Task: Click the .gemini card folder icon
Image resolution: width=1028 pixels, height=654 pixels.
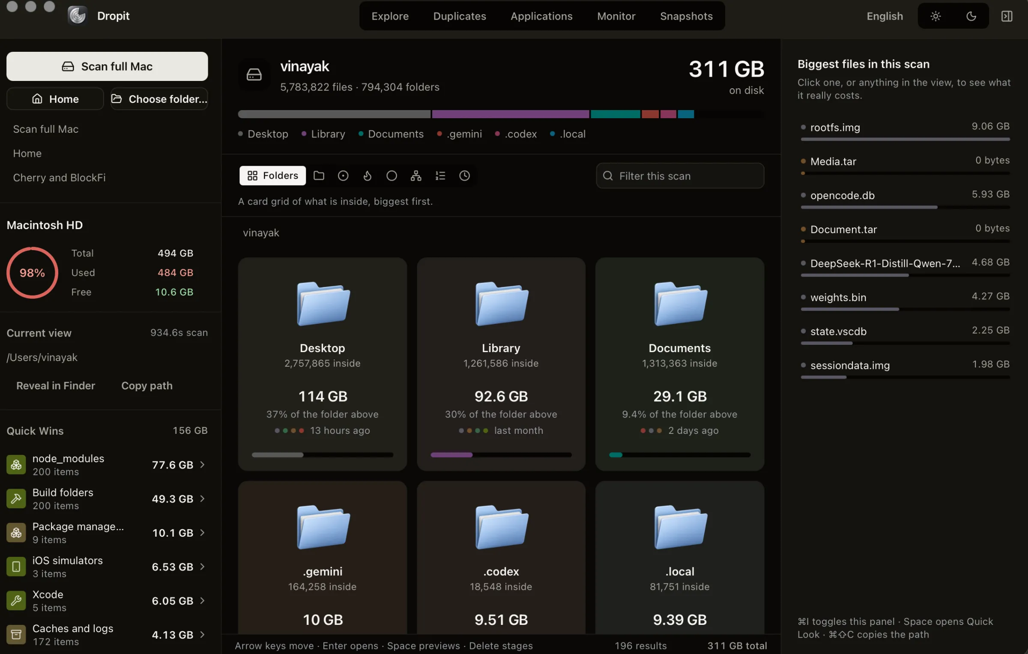Action: (x=323, y=527)
